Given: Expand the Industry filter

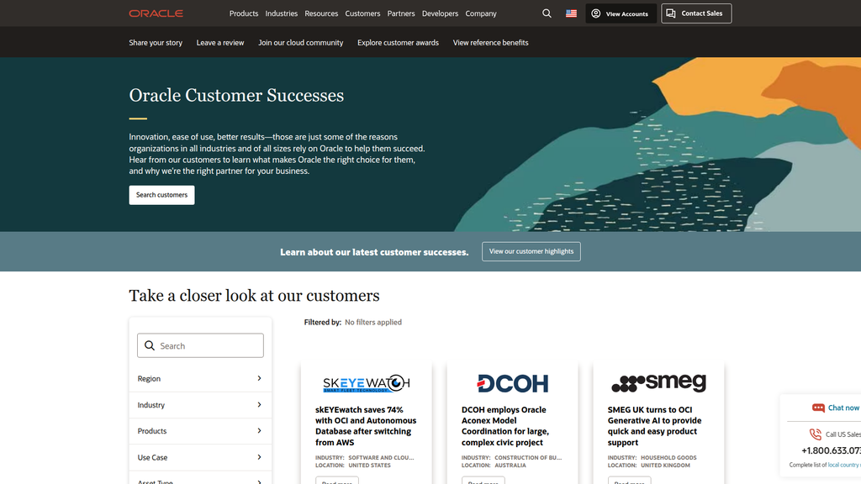Looking at the screenshot, I should pos(200,405).
